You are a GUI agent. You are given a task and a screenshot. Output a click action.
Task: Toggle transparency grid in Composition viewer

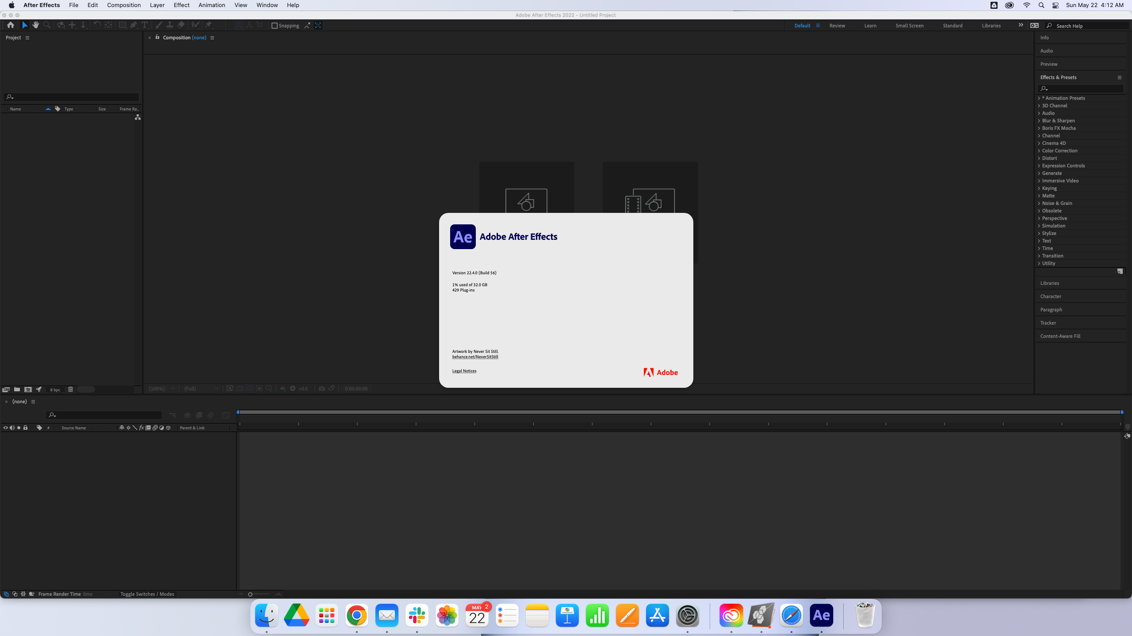[x=240, y=388]
